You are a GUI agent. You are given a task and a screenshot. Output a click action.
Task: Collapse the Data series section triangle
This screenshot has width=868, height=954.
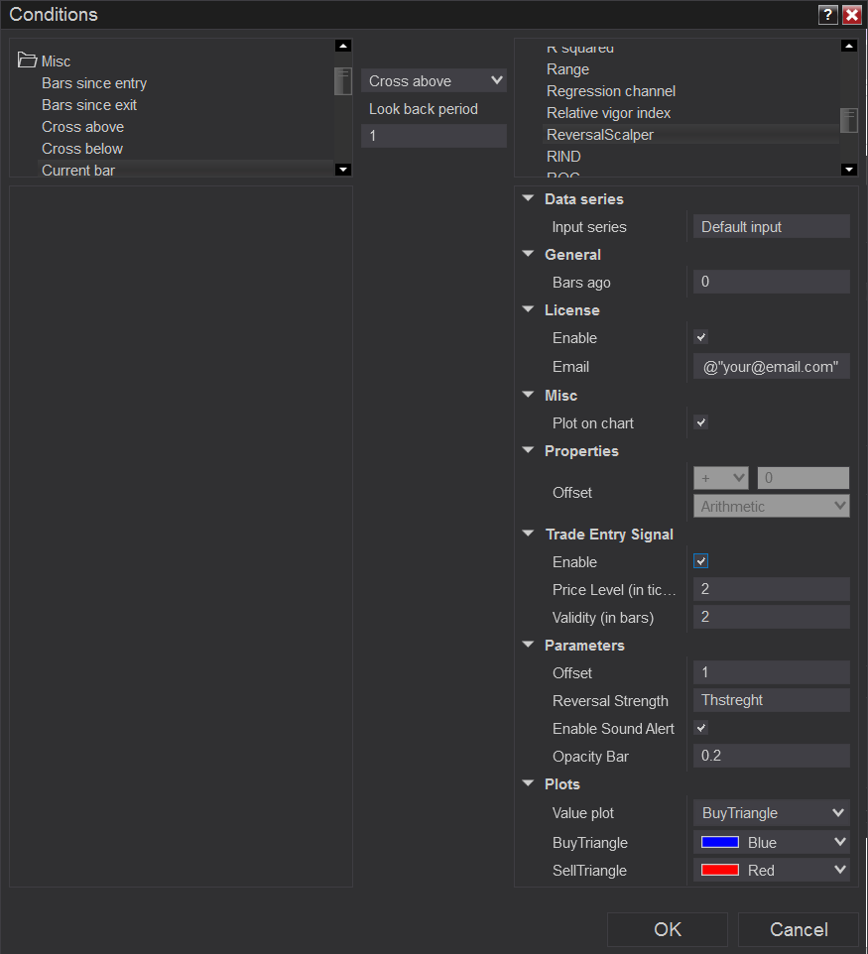[529, 199]
